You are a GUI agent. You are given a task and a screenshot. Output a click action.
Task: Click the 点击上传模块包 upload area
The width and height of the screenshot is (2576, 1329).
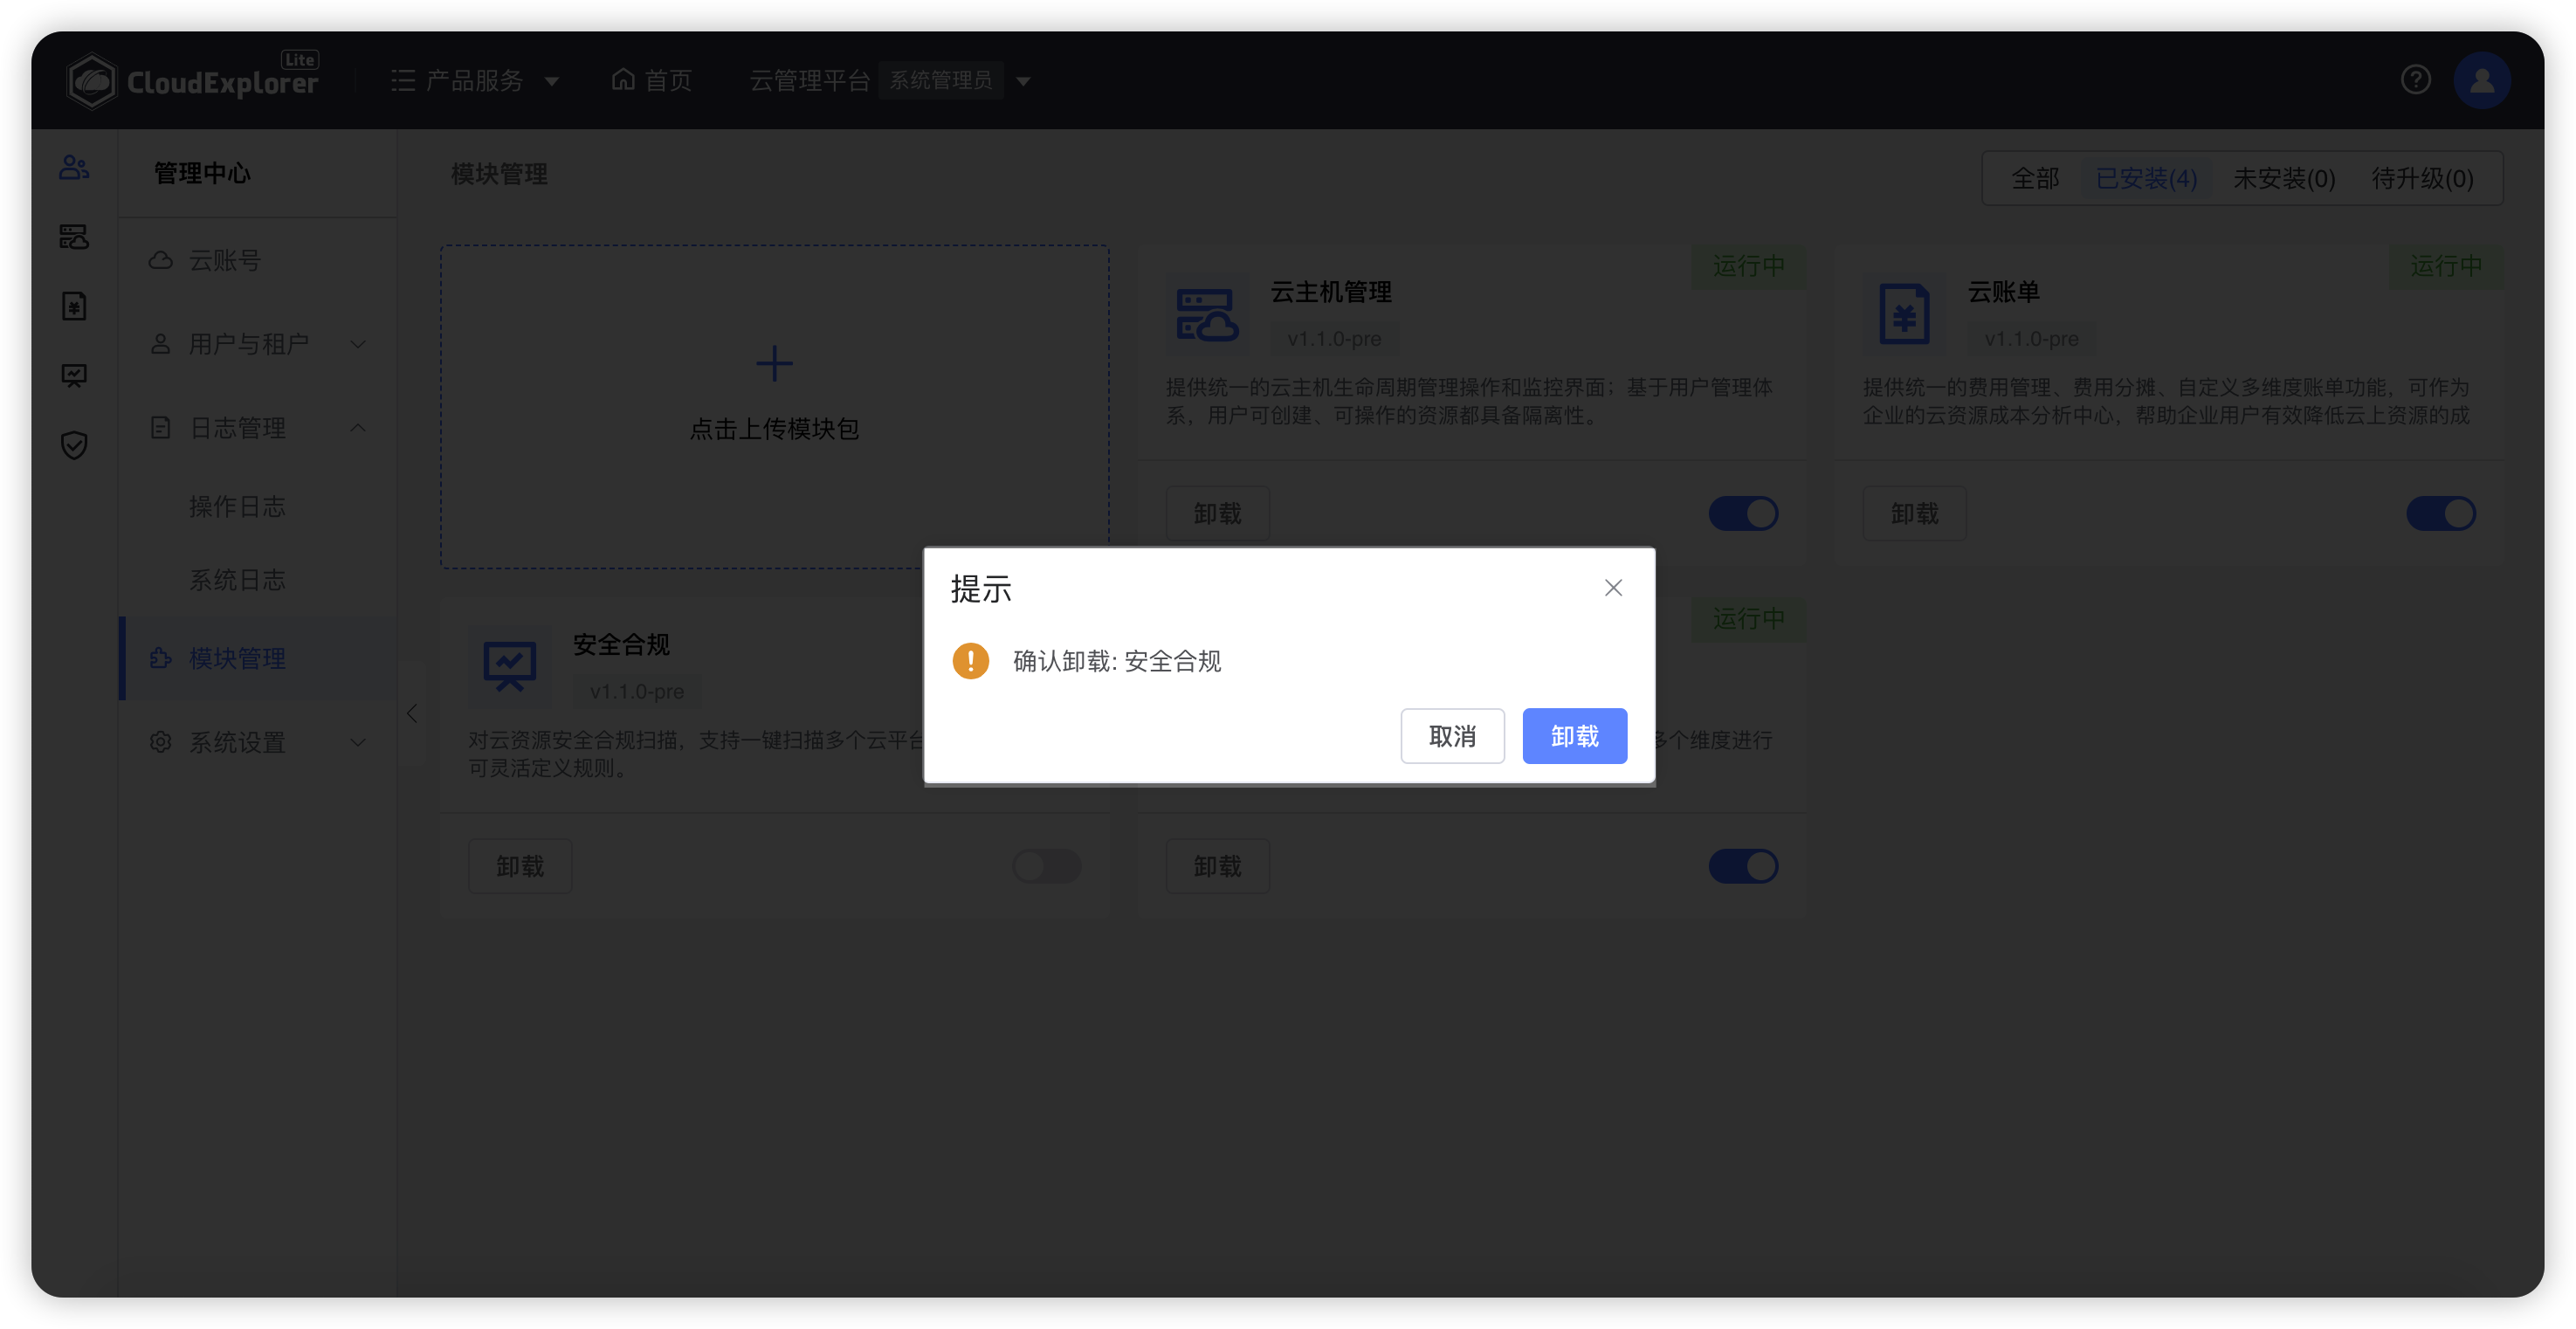click(774, 406)
